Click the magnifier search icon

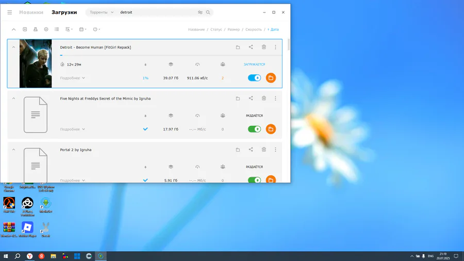[208, 12]
